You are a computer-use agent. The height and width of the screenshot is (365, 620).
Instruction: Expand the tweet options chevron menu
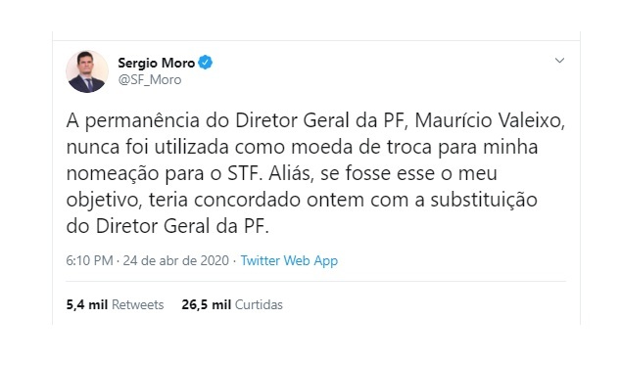click(x=559, y=61)
